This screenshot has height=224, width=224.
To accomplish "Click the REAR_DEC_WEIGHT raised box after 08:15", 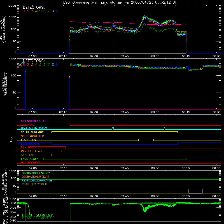I will (195, 191).
